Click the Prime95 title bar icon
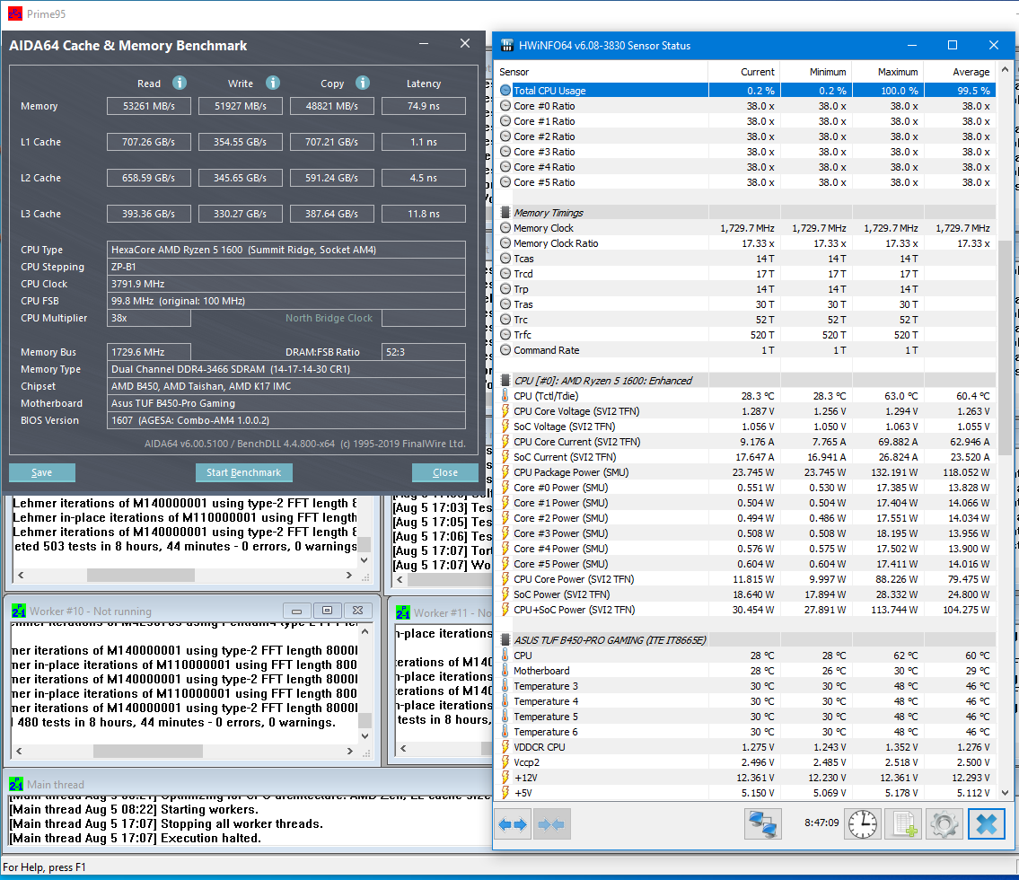1019x880 pixels. (14, 13)
